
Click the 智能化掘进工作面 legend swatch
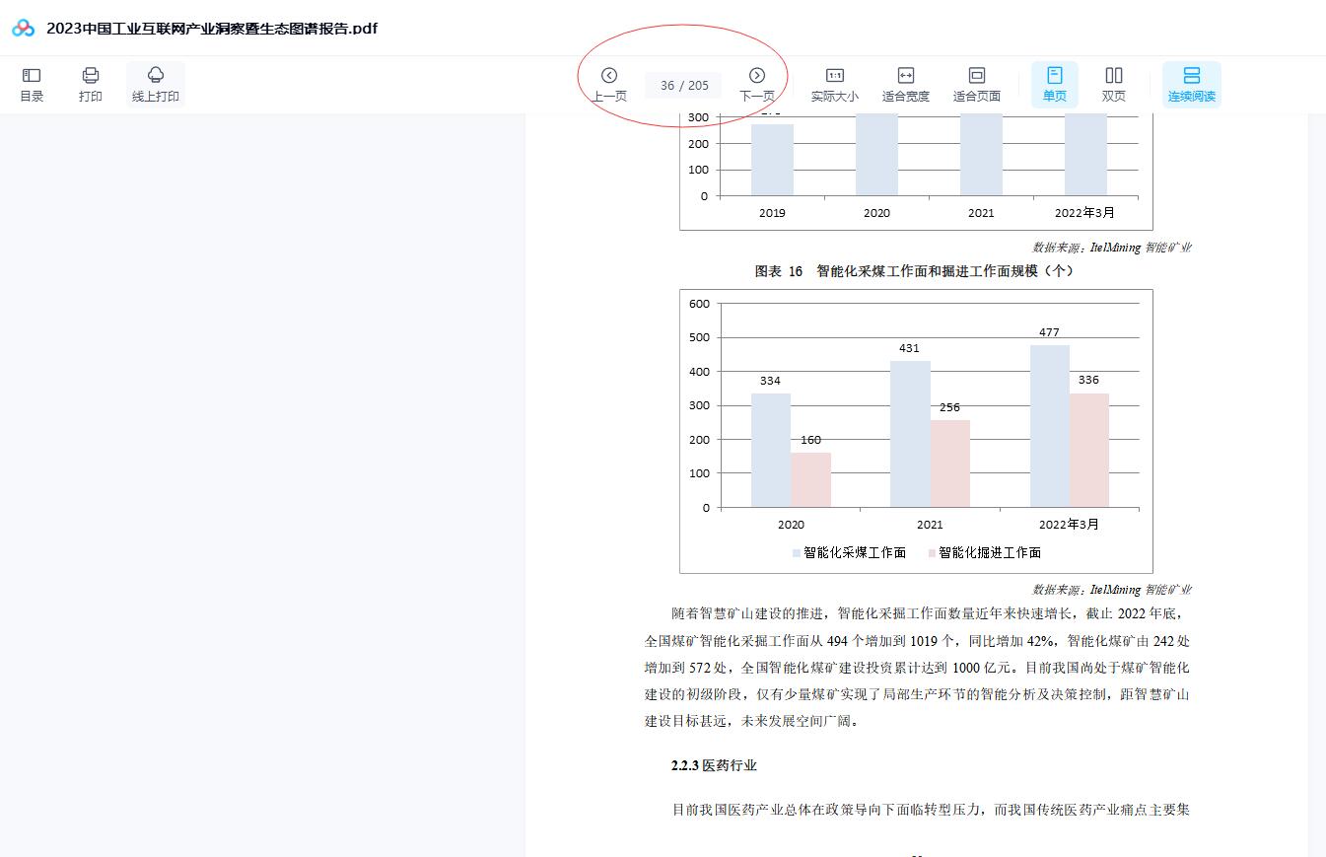930,552
